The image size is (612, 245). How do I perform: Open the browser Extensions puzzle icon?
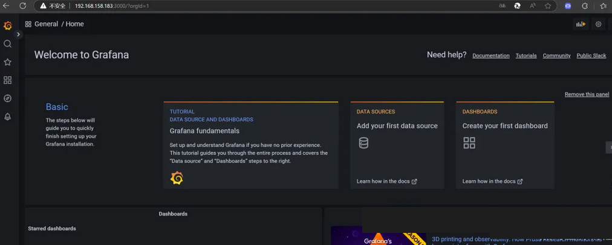pyautogui.click(x=585, y=6)
